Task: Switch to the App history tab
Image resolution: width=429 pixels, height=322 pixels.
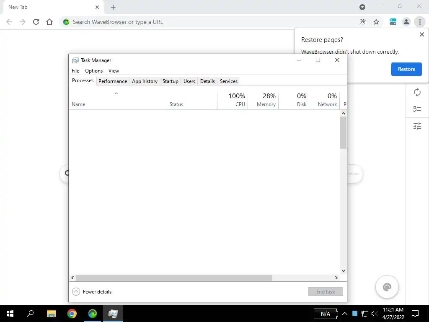Action: coord(145,81)
